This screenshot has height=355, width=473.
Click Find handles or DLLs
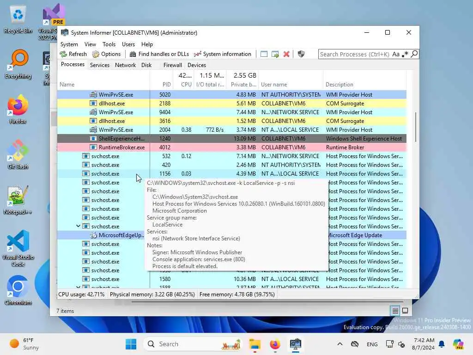click(159, 54)
